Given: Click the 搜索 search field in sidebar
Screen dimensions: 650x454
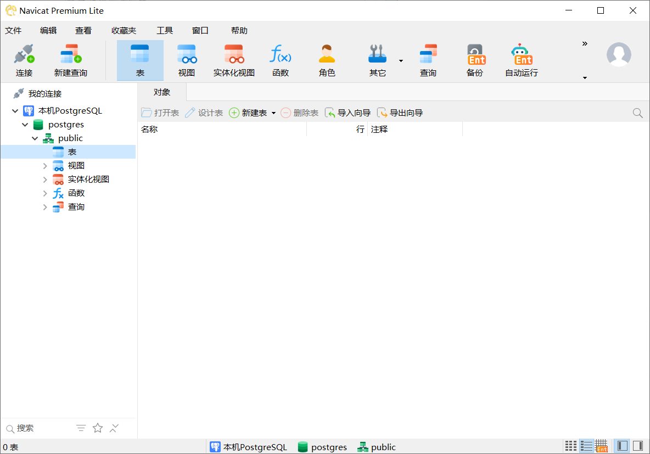Looking at the screenshot, I should click(42, 428).
